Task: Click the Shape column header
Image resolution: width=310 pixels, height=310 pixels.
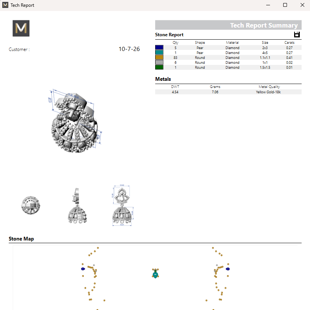Action: [x=200, y=43]
